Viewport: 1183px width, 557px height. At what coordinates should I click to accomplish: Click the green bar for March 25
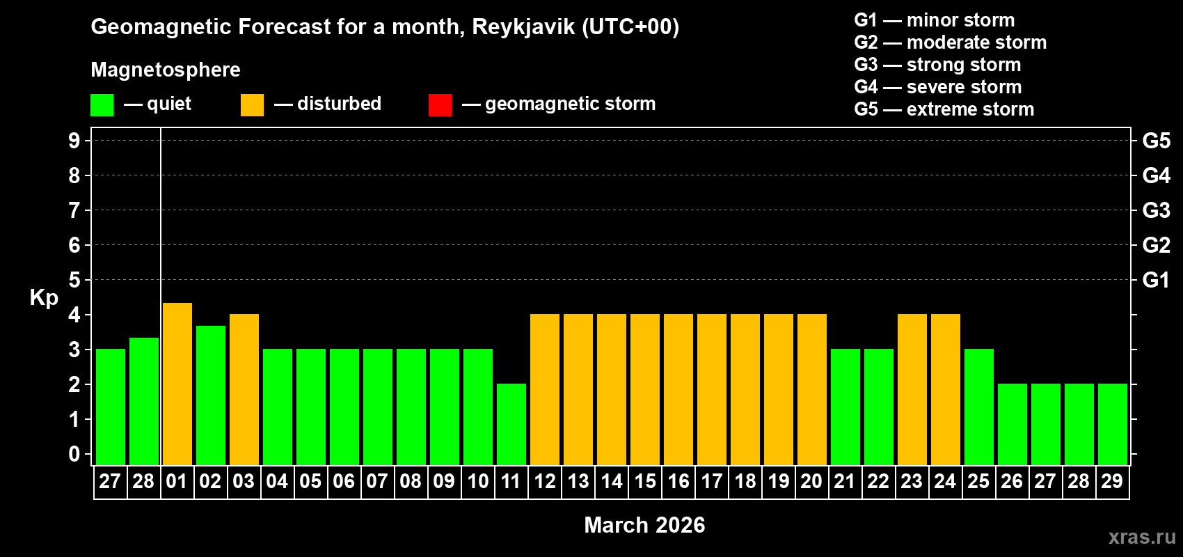pos(979,407)
